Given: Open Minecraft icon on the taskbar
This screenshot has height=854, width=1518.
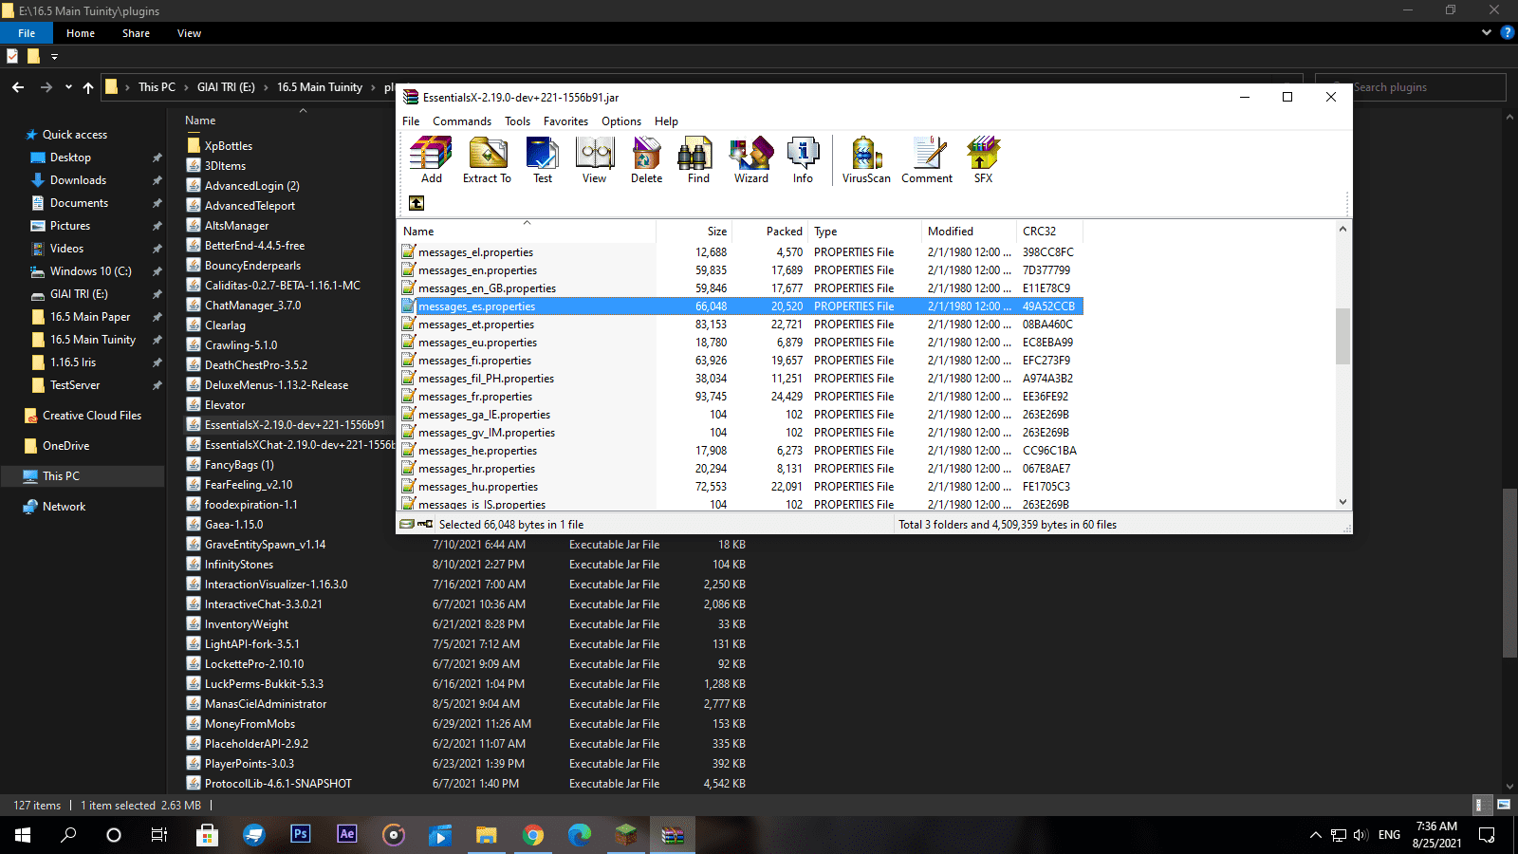Looking at the screenshot, I should click(626, 835).
